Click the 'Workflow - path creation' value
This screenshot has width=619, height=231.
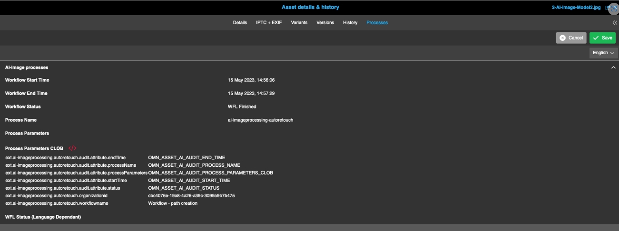pyautogui.click(x=173, y=203)
